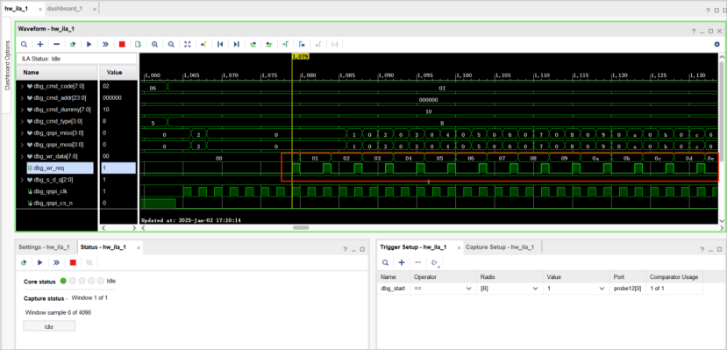Image resolution: width=727 pixels, height=350 pixels.
Task: Click the Run Trigger Immediate double-arrow icon
Action: coord(106,44)
